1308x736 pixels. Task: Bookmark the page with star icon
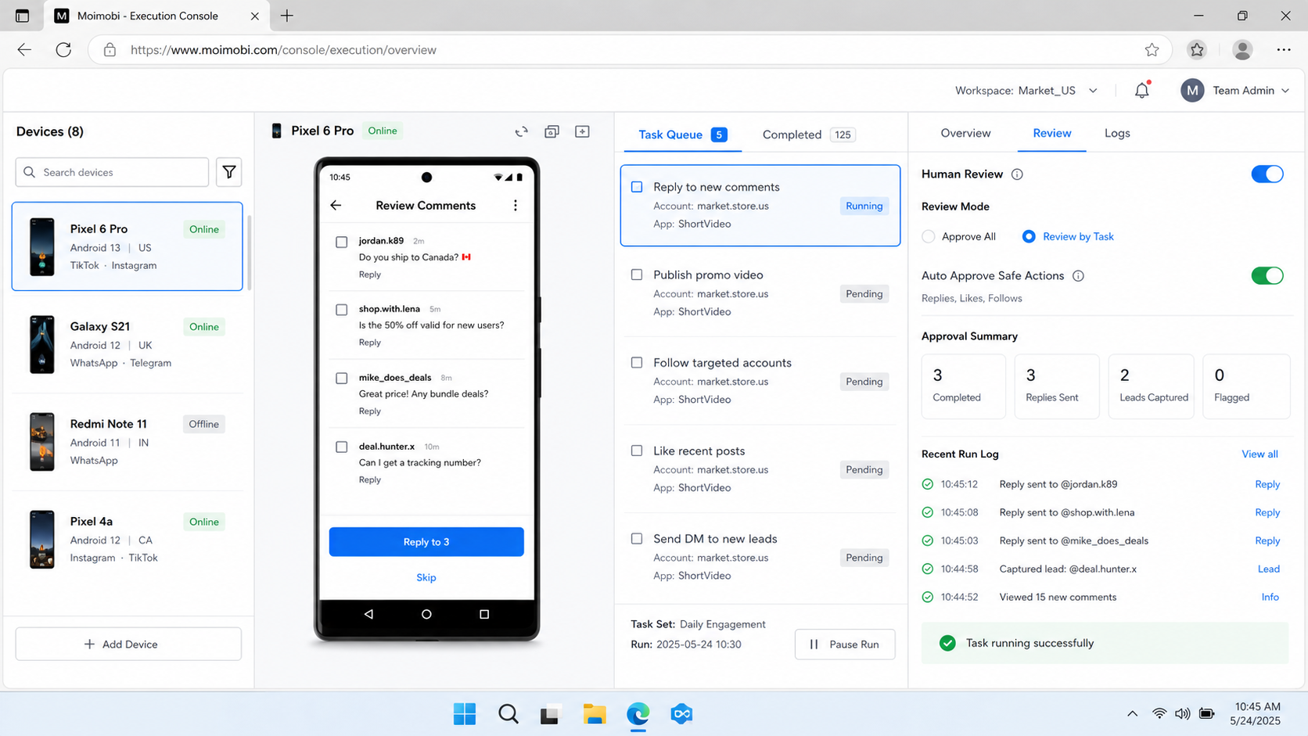click(x=1152, y=50)
